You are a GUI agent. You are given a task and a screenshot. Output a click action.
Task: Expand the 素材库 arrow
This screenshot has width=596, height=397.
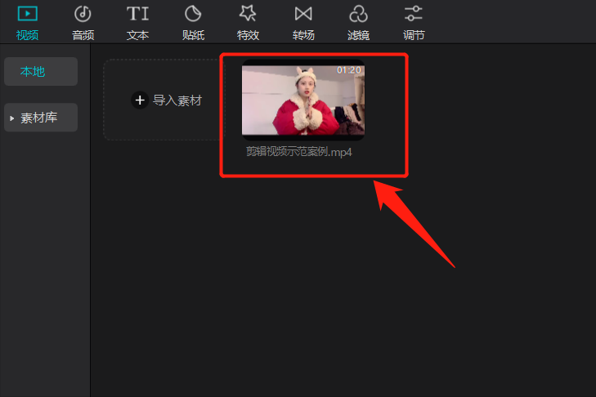point(11,118)
